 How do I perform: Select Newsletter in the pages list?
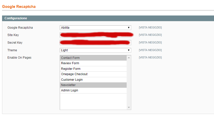(93, 85)
